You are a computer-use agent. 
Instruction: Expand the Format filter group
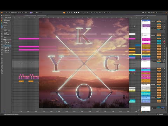6,26
